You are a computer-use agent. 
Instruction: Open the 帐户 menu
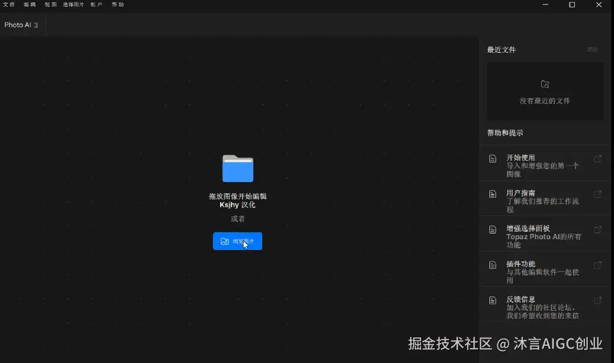96,5
